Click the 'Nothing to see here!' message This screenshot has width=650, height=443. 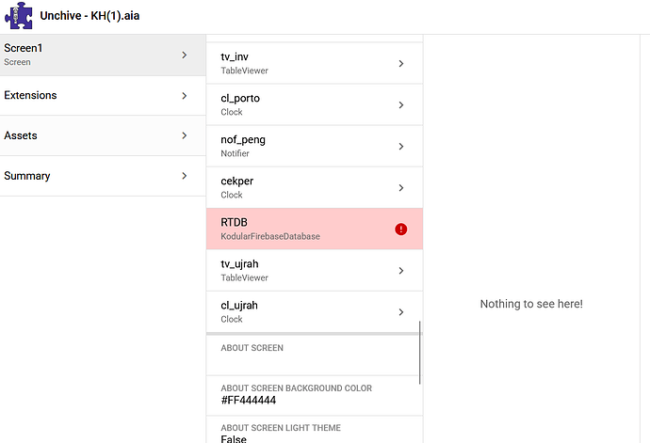click(531, 304)
